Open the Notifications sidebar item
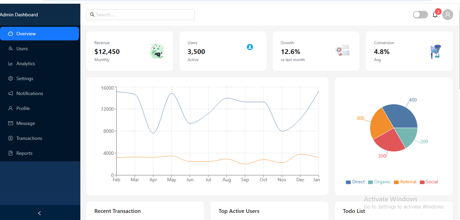Image resolution: width=460 pixels, height=220 pixels. [x=30, y=93]
